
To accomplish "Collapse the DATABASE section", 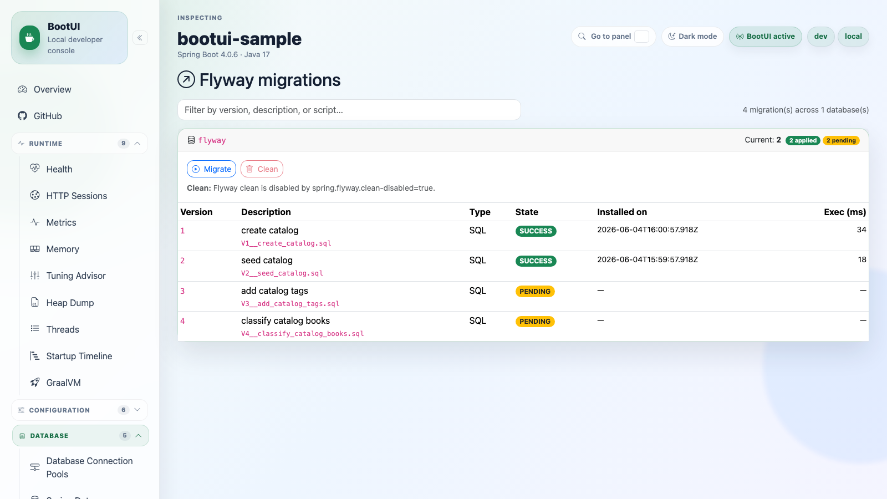I will [x=80, y=436].
